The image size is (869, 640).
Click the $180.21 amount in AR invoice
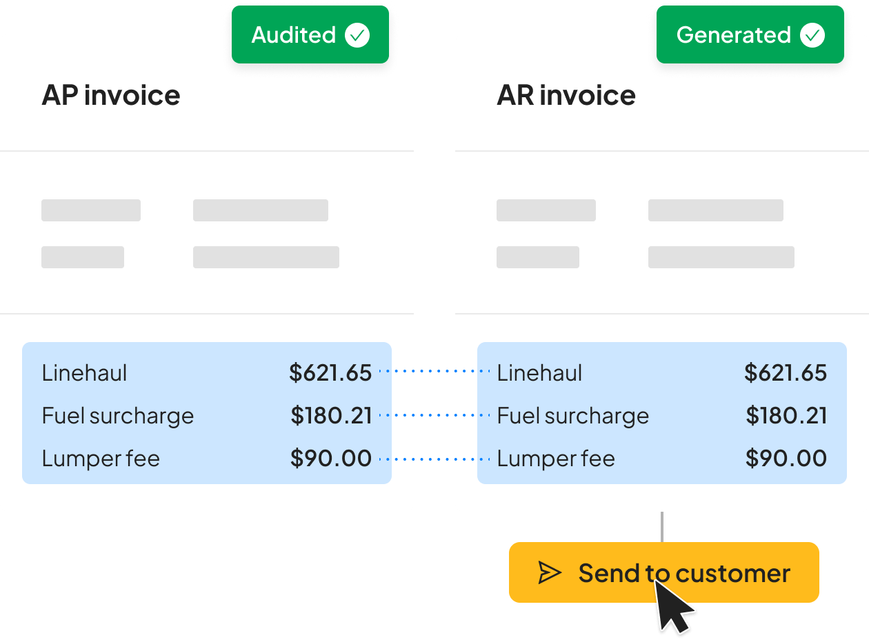tap(787, 416)
